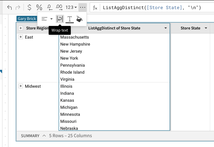This screenshot has height=147, width=214.
Task: Click the three-dots more options button
Action: [x=83, y=7]
